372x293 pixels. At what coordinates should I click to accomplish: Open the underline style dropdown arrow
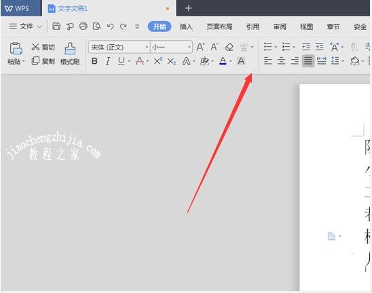129,62
